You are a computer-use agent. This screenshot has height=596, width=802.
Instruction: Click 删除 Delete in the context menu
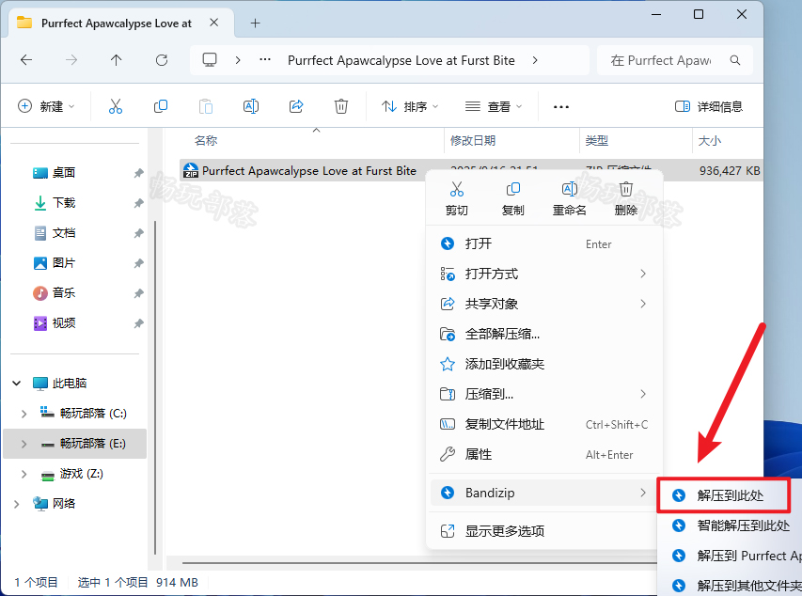[626, 199]
